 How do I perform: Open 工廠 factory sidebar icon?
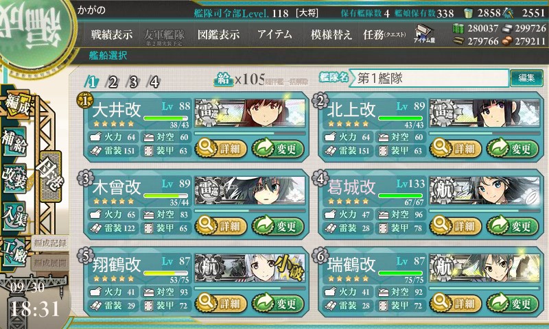click(14, 252)
